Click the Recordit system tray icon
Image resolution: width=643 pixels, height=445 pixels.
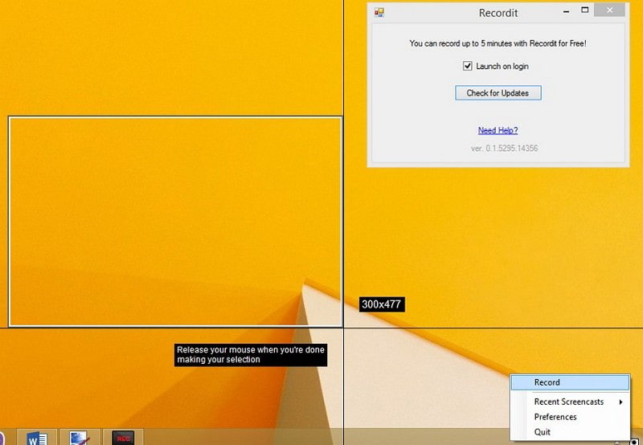point(635,442)
